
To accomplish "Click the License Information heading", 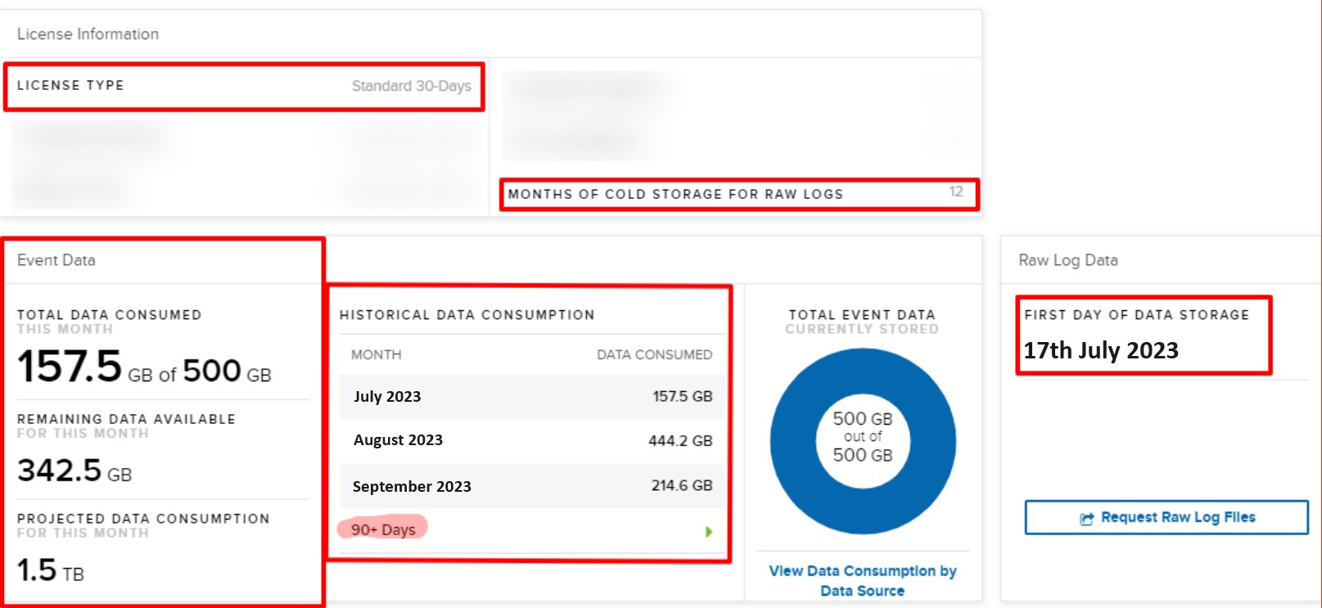I will coord(88,34).
